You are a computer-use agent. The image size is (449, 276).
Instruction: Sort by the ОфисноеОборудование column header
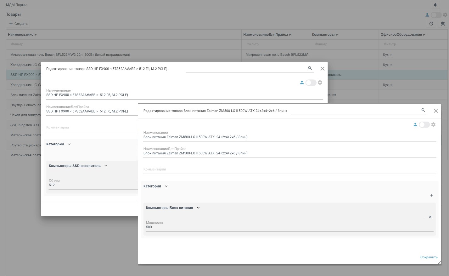401,35
